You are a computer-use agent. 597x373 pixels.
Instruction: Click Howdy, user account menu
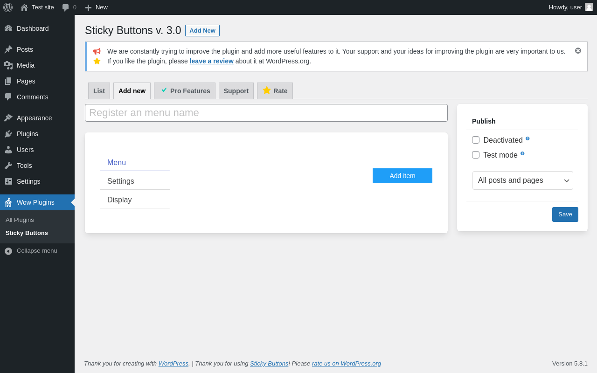[571, 7]
